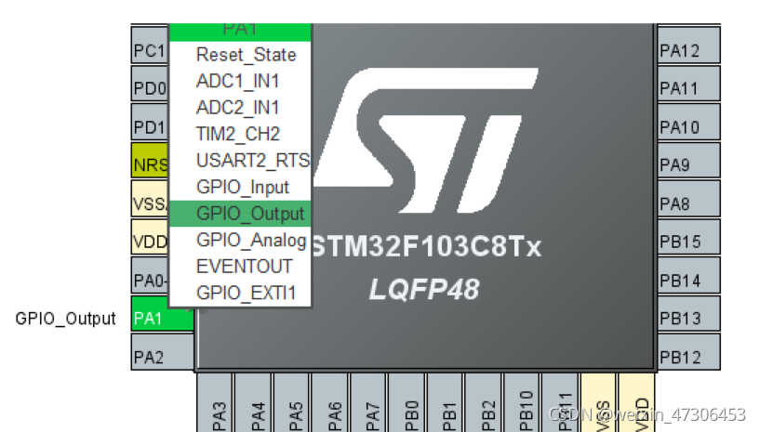Image resolution: width=760 pixels, height=432 pixels.
Task: Click the PB15 pin
Action: [688, 237]
